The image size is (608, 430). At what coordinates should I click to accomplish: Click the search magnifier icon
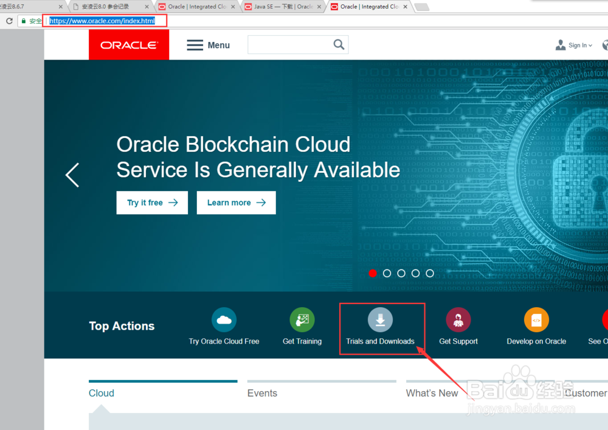[x=339, y=44]
